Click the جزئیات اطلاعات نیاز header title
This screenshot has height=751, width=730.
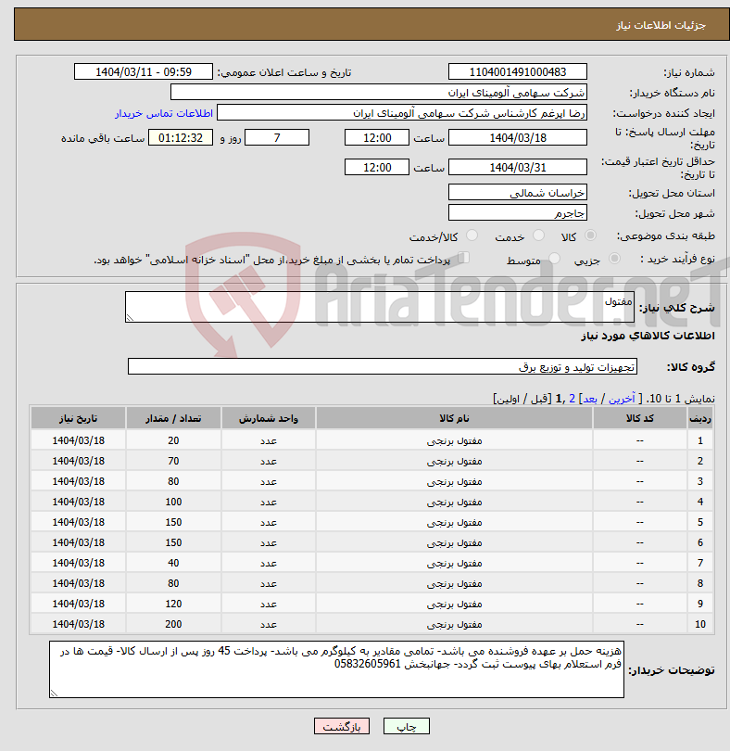661,25
